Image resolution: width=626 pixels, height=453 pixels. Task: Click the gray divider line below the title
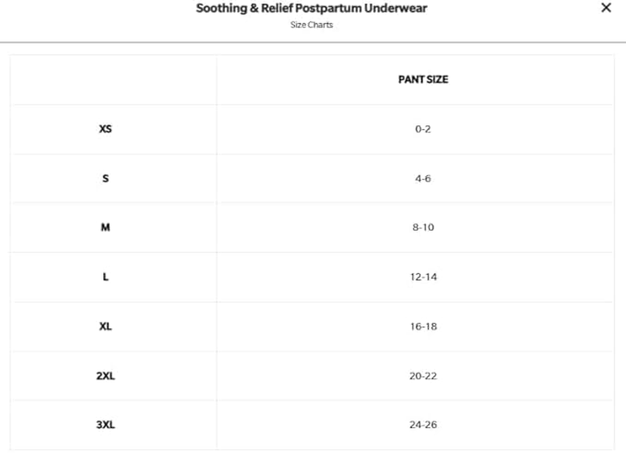click(313, 42)
